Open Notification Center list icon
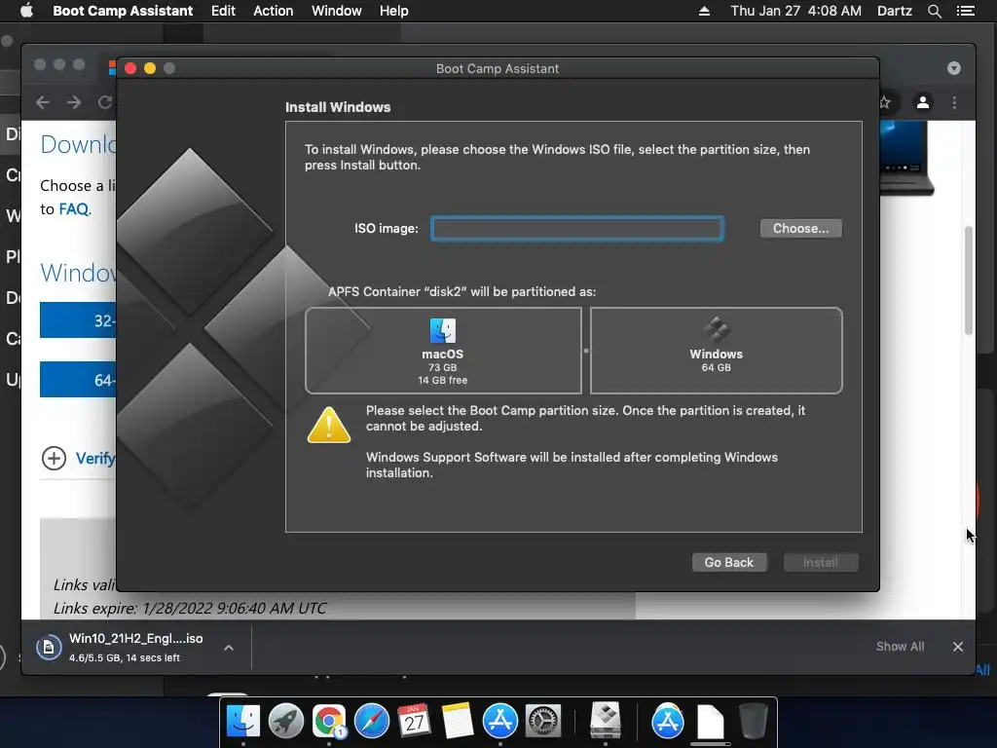 point(965,11)
